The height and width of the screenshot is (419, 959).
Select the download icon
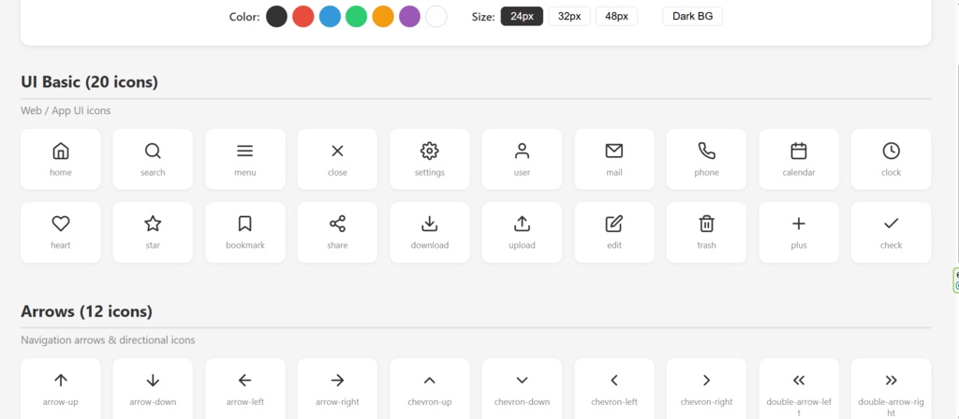(430, 224)
